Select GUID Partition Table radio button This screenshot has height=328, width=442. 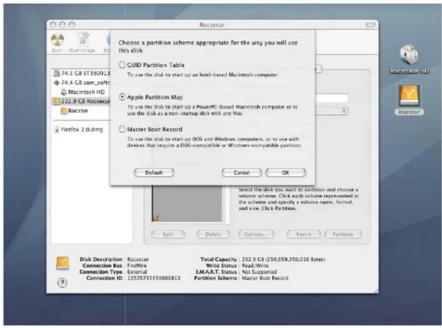[122, 65]
